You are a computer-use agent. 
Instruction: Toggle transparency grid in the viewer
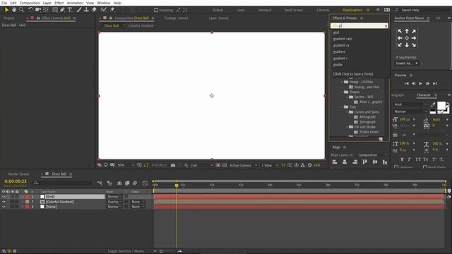[x=225, y=165]
